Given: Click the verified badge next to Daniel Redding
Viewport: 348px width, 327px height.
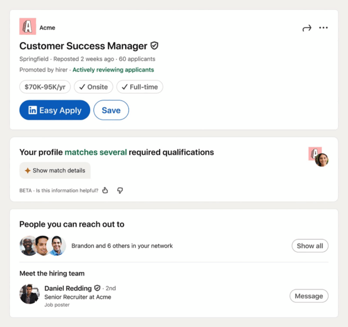Looking at the screenshot, I should pos(97,288).
